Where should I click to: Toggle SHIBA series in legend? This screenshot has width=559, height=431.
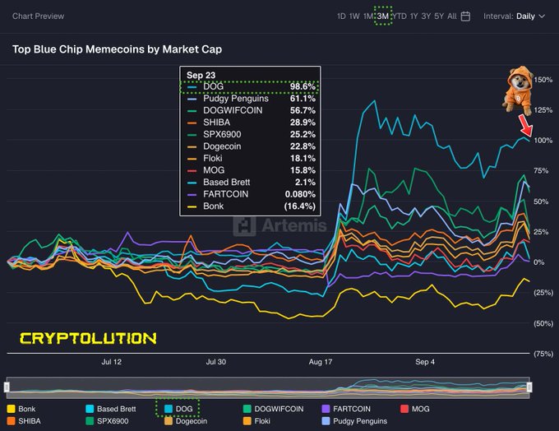tap(24, 421)
